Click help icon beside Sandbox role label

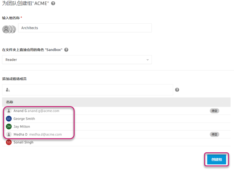[x=66, y=50]
